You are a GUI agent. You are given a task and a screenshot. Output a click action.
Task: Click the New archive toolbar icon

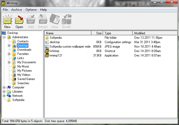[x=7, y=20]
